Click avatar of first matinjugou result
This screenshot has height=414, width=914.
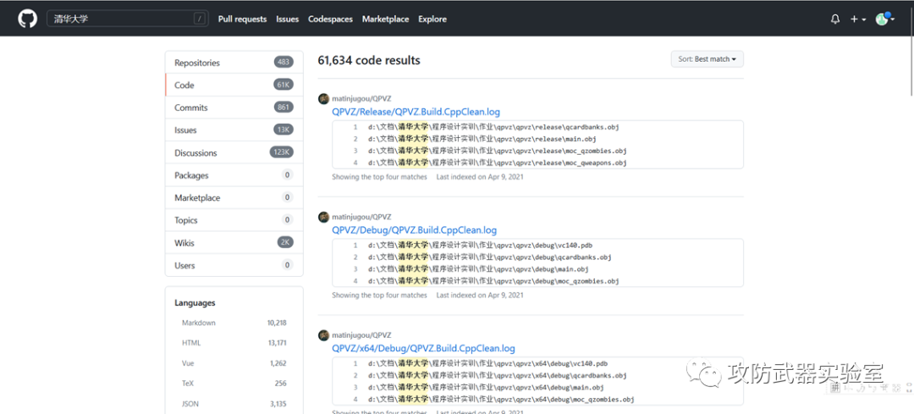point(323,98)
